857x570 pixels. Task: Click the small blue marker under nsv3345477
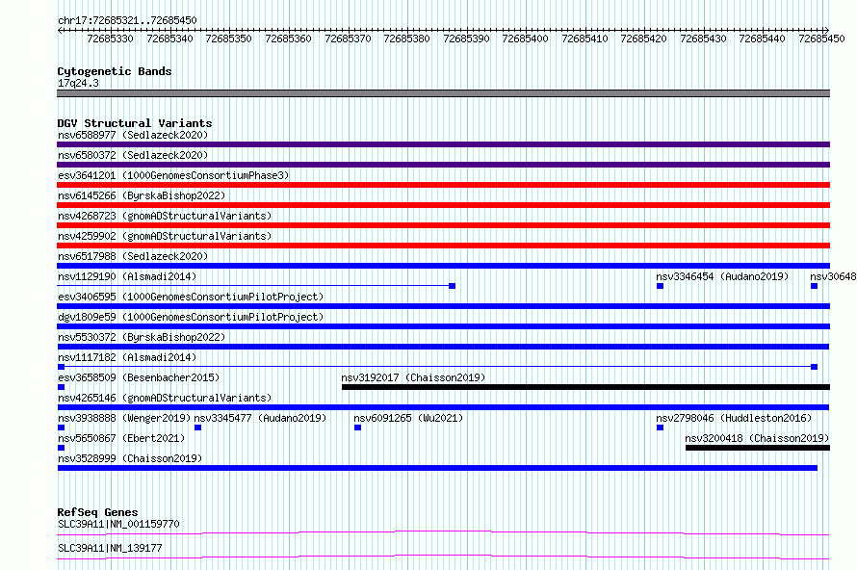(197, 427)
